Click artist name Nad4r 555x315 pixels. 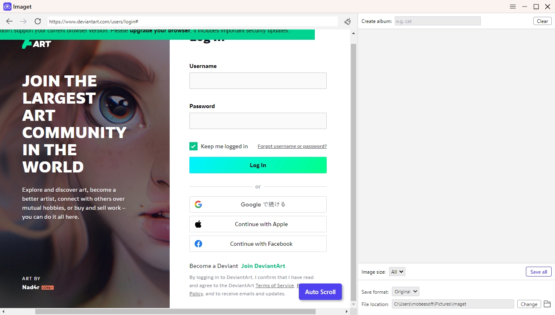point(31,287)
